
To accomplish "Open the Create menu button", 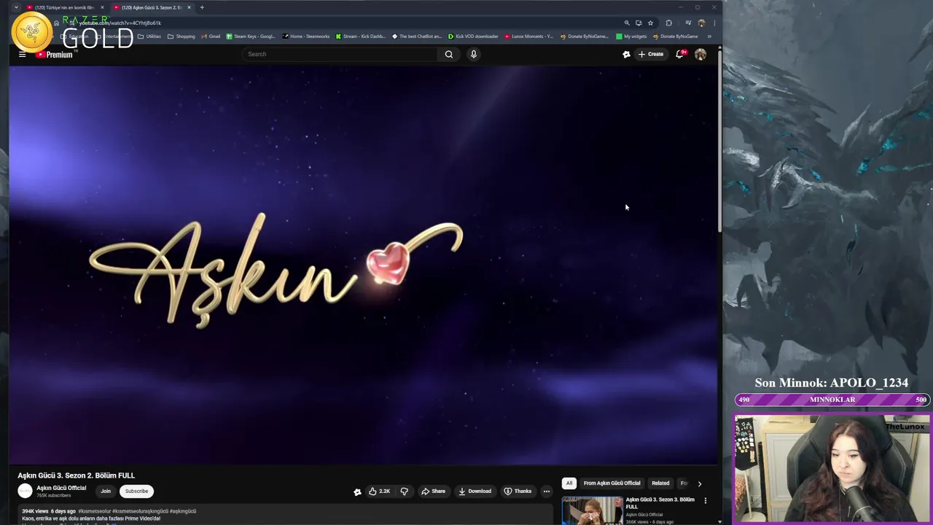I will click(x=651, y=54).
